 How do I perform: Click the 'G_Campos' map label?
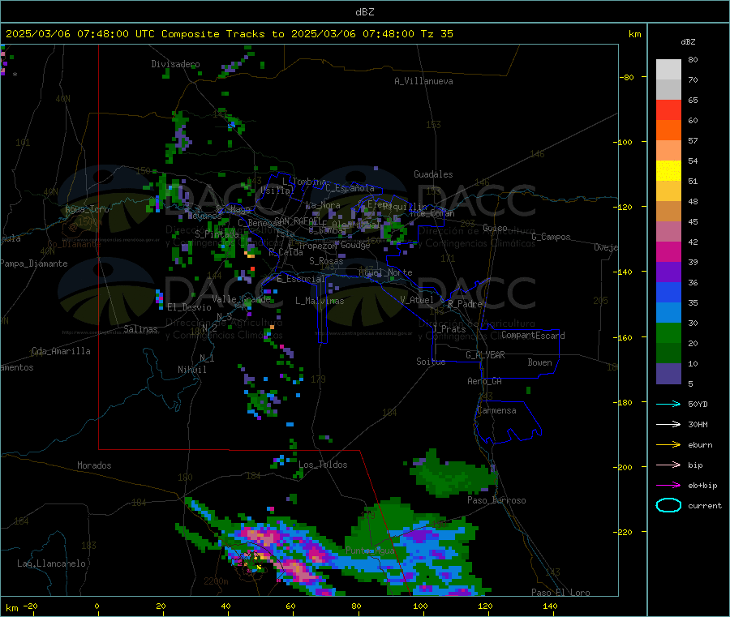pos(551,237)
